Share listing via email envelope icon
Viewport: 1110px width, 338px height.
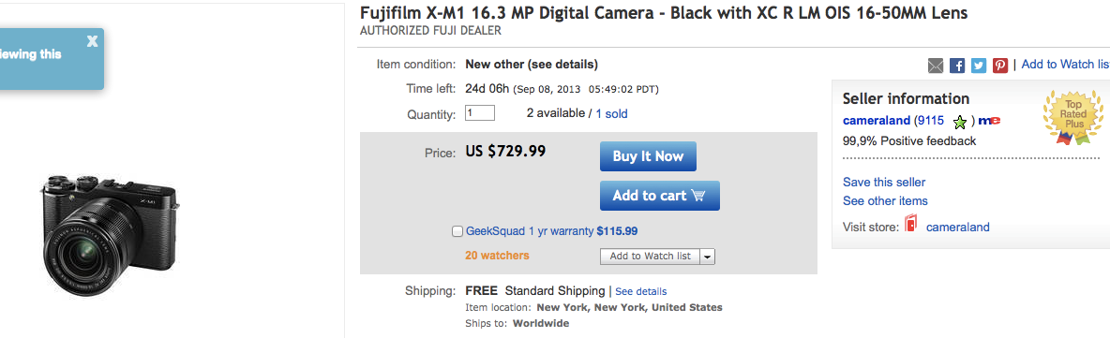[935, 65]
